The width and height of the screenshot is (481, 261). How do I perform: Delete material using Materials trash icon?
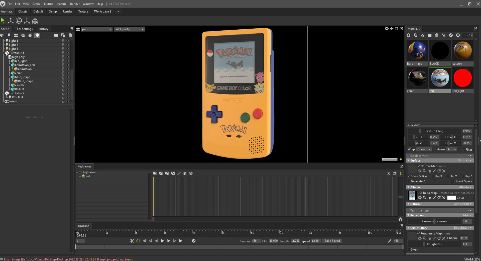point(437,35)
